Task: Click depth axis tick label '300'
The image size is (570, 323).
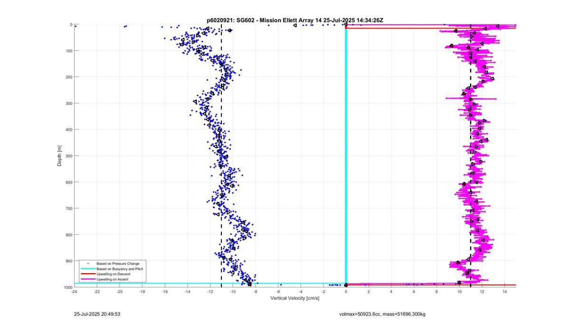Action: [69, 103]
